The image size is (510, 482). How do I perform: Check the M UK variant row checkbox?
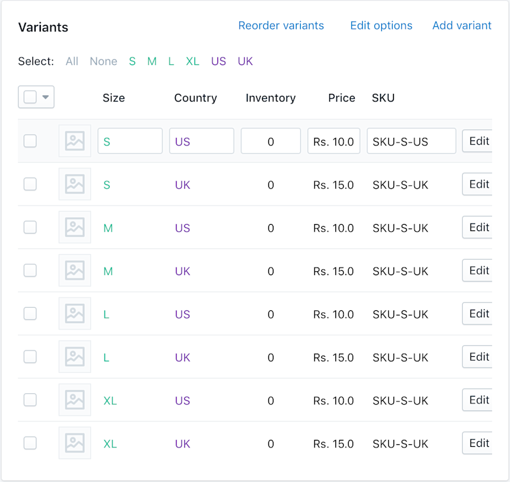tap(30, 271)
